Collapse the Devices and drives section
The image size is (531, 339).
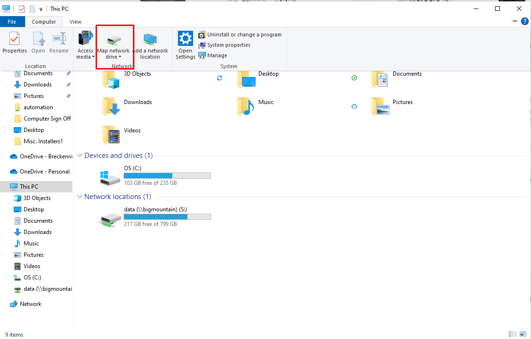point(80,155)
